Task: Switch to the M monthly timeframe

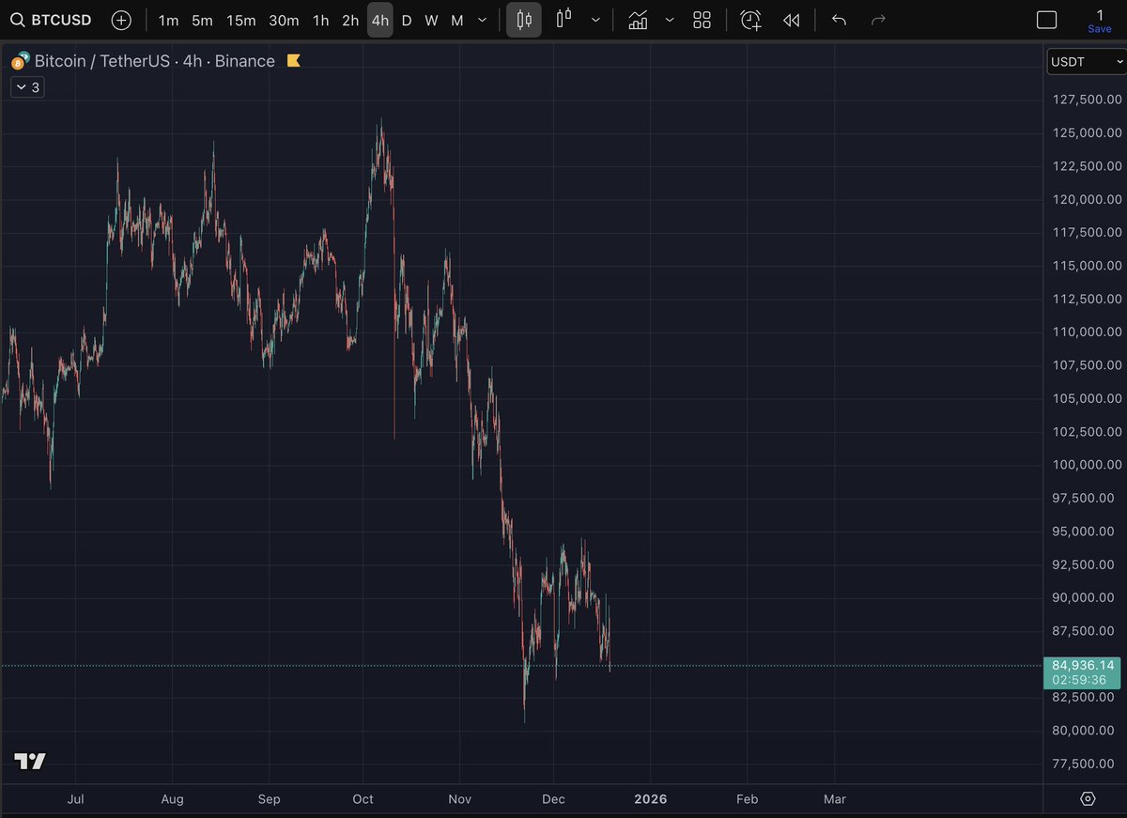Action: pos(457,20)
